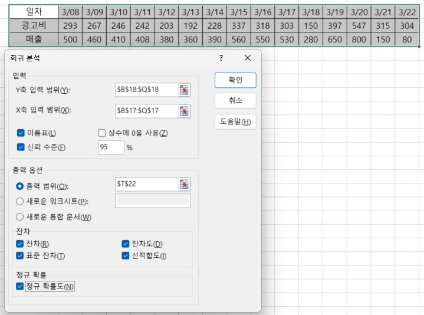Select the 광고비 cell with 397
The height and width of the screenshot is (315, 424).
coord(335,26)
